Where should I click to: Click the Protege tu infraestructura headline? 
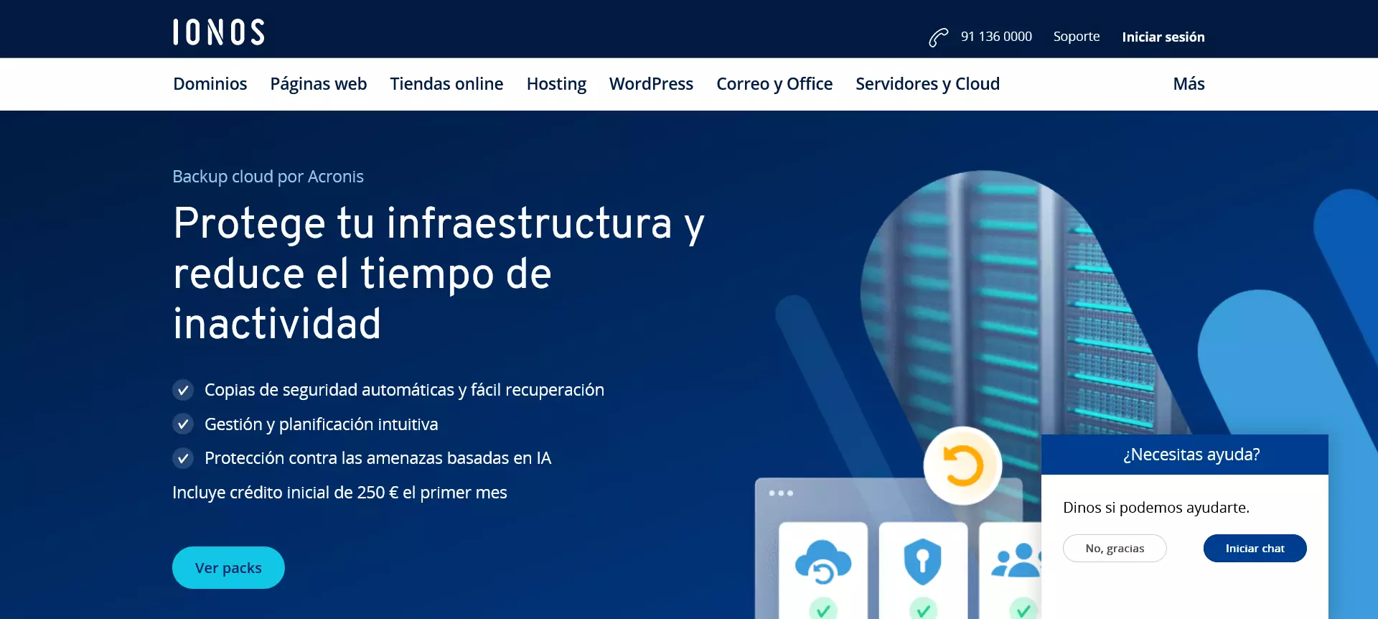[439, 273]
